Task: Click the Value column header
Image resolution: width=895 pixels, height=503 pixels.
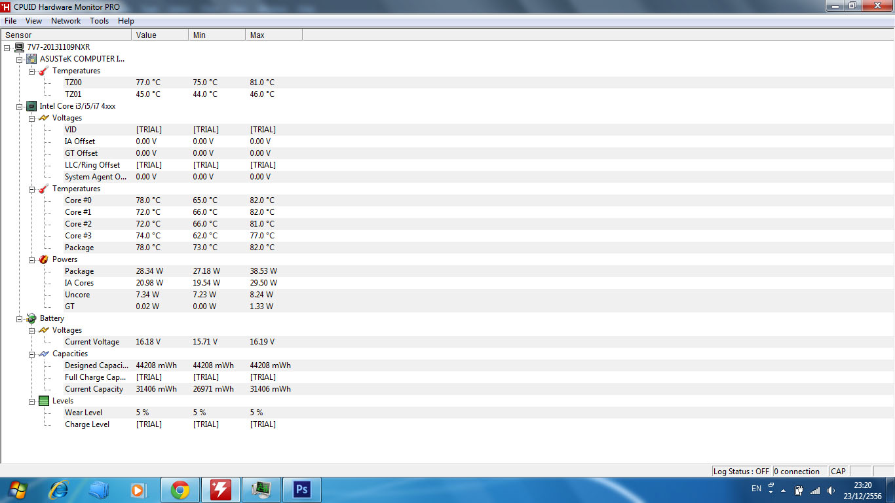Action: point(160,35)
